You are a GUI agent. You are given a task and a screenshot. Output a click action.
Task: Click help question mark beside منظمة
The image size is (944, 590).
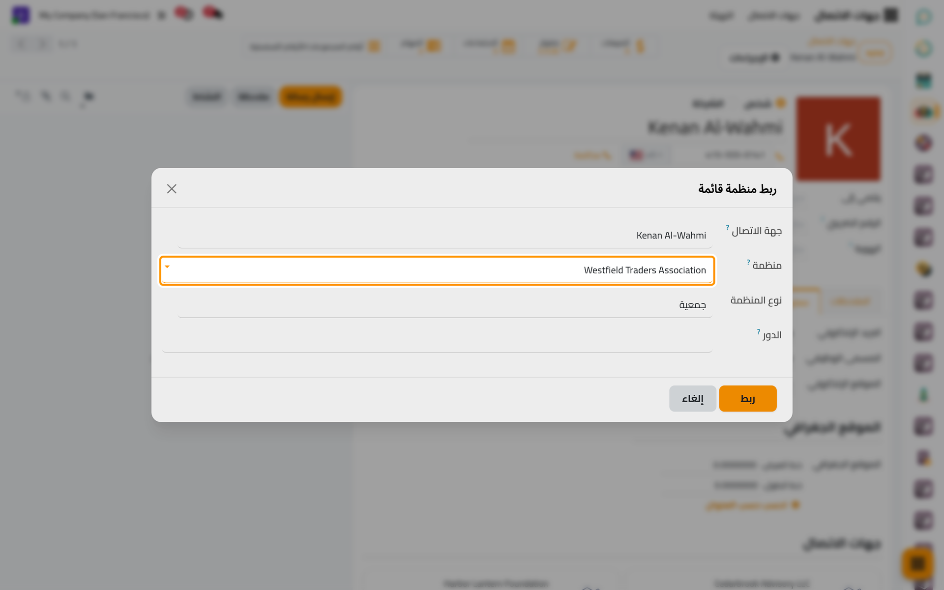pos(748,262)
